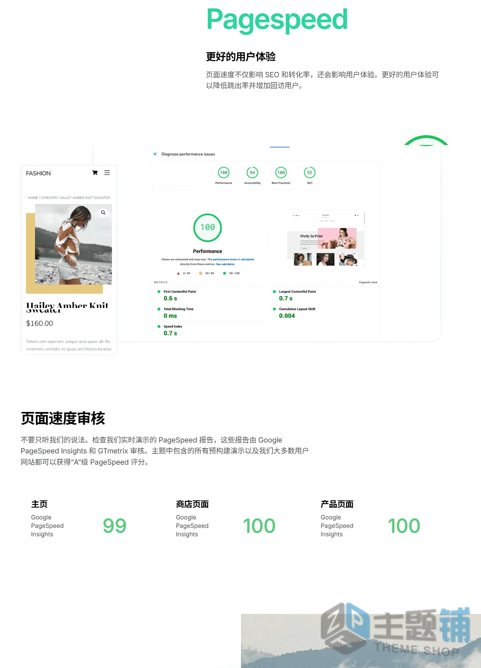
Task: Click Google PageSpeed Insights label under 主页
Action: coord(47,526)
